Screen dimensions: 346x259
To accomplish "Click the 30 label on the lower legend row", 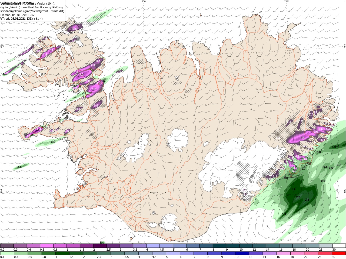I will pos(334,257).
